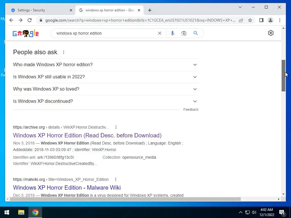Close the windows xp horror edition tab
Image resolution: width=291 pixels, height=218 pixels.
click(x=139, y=10)
